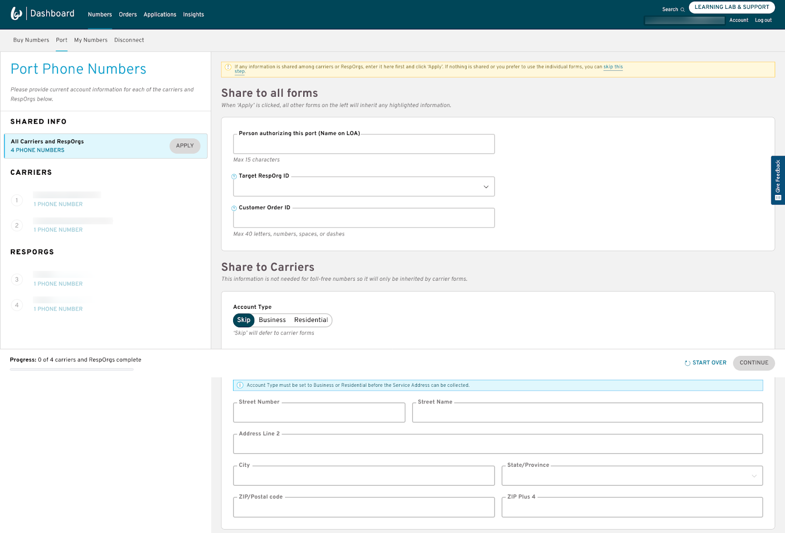785x533 pixels.
Task: Click RespOrg 3's 1 PHONE NUMBER text
Action: (58, 284)
